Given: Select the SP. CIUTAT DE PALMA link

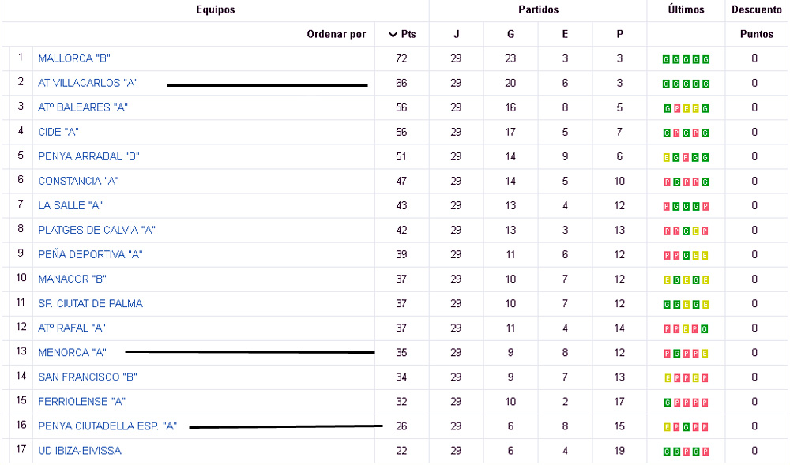Looking at the screenshot, I should (x=90, y=303).
